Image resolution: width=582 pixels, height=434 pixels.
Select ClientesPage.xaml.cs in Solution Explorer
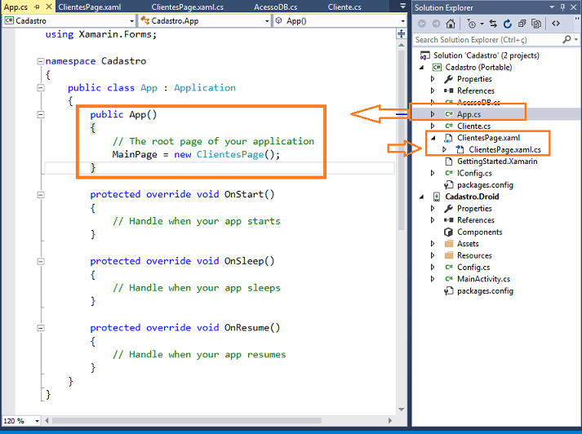(x=504, y=149)
